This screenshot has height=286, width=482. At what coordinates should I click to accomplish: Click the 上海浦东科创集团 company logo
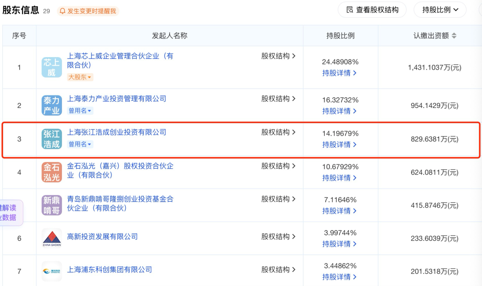click(51, 271)
